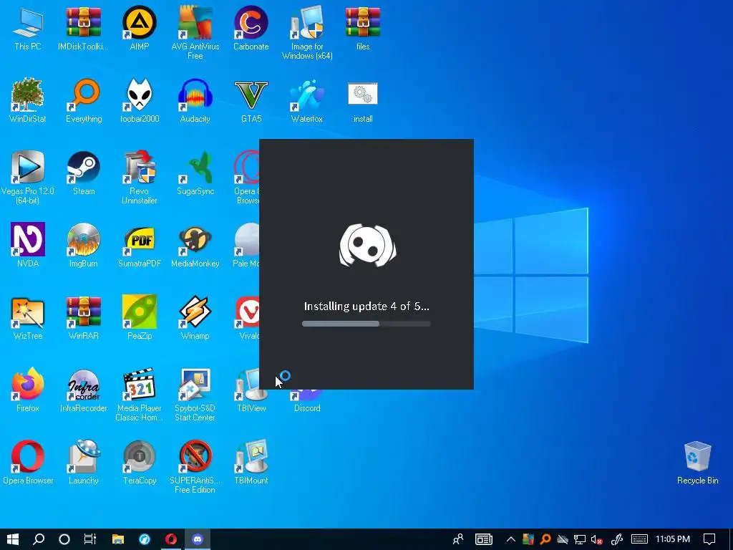Select the Vegas Pro 12.0 icon
The height and width of the screenshot is (550, 733).
coord(28,167)
